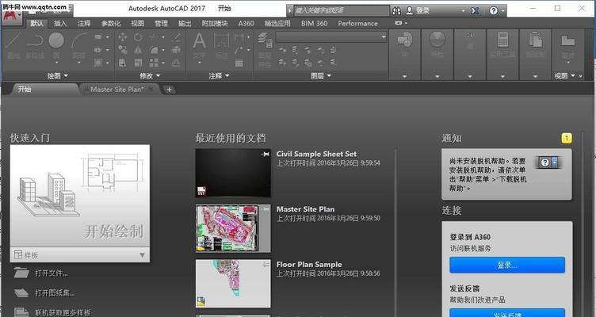Open Master Site Plan recent thumbnail
Viewport: 596px width, 317px height.
coord(233,228)
